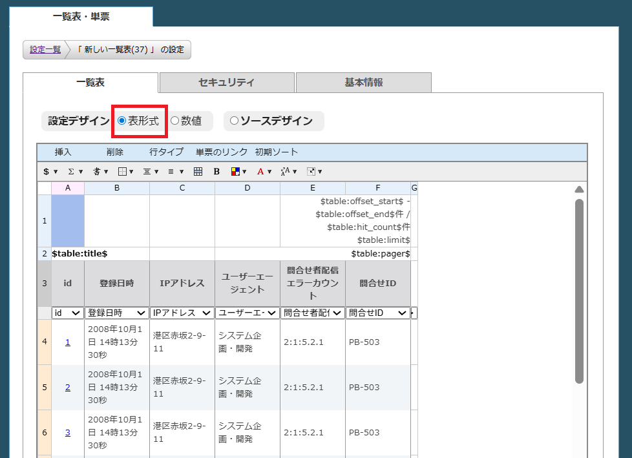Open the strikethrough-style format icon
This screenshot has width=632, height=458.
(x=100, y=172)
